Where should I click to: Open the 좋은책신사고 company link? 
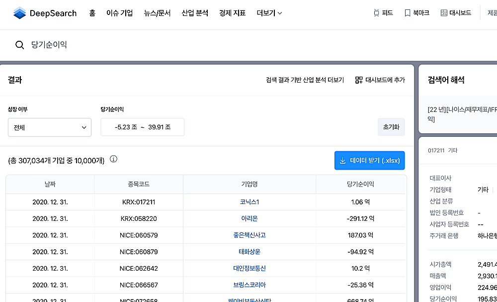[x=249, y=235]
